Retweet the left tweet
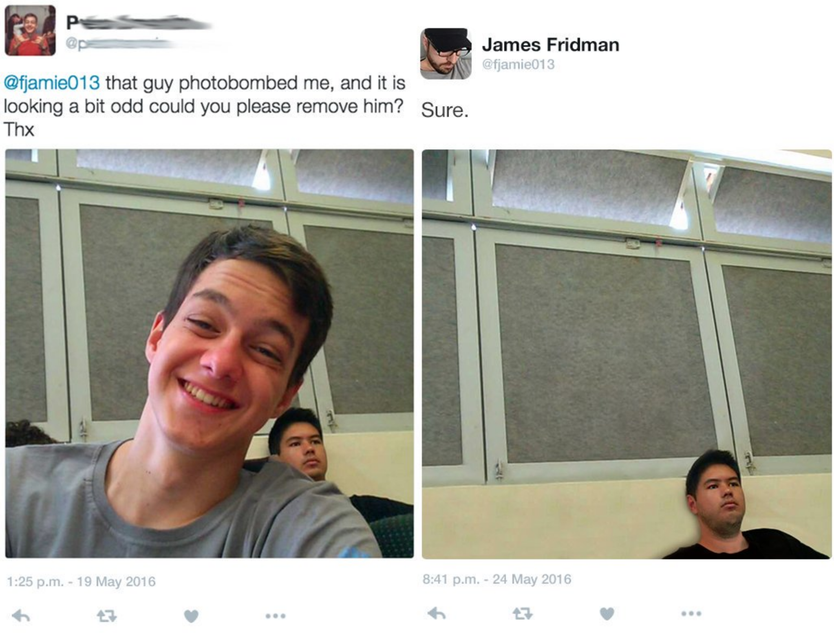The height and width of the screenshot is (633, 834). 107,616
